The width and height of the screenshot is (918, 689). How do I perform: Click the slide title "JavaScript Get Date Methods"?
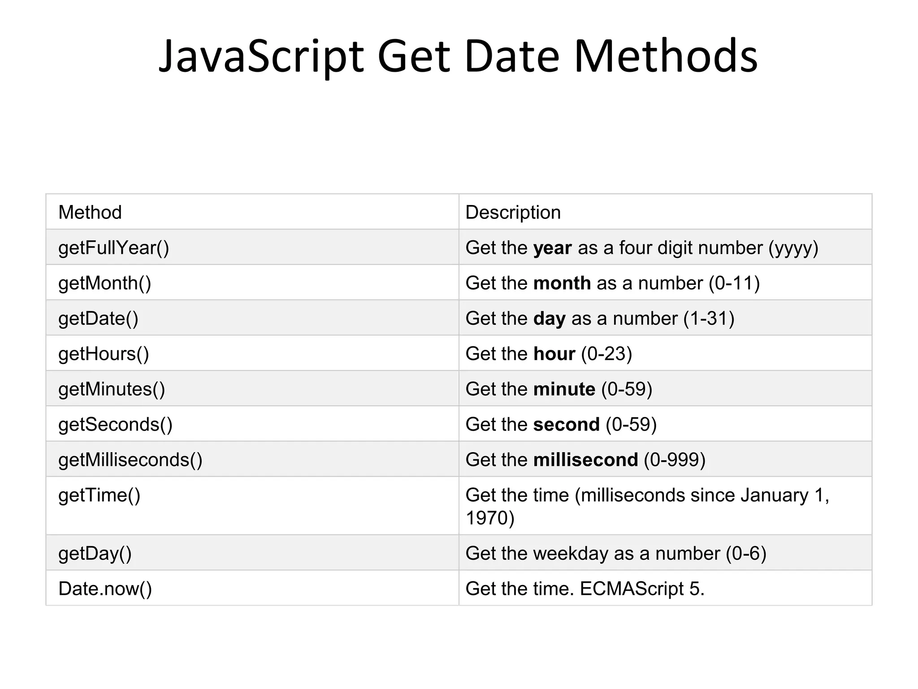point(458,56)
